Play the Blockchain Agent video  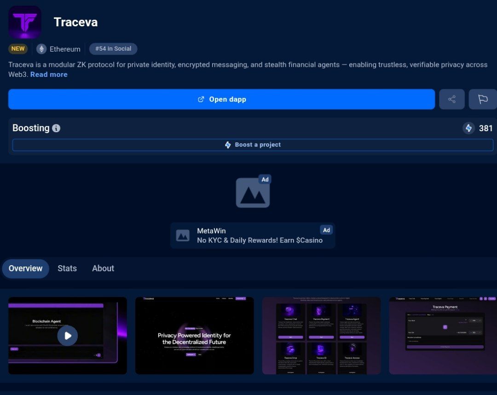(x=68, y=336)
